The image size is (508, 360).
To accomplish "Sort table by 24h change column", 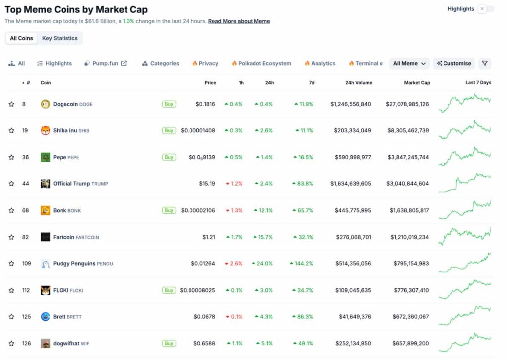I will (x=269, y=83).
